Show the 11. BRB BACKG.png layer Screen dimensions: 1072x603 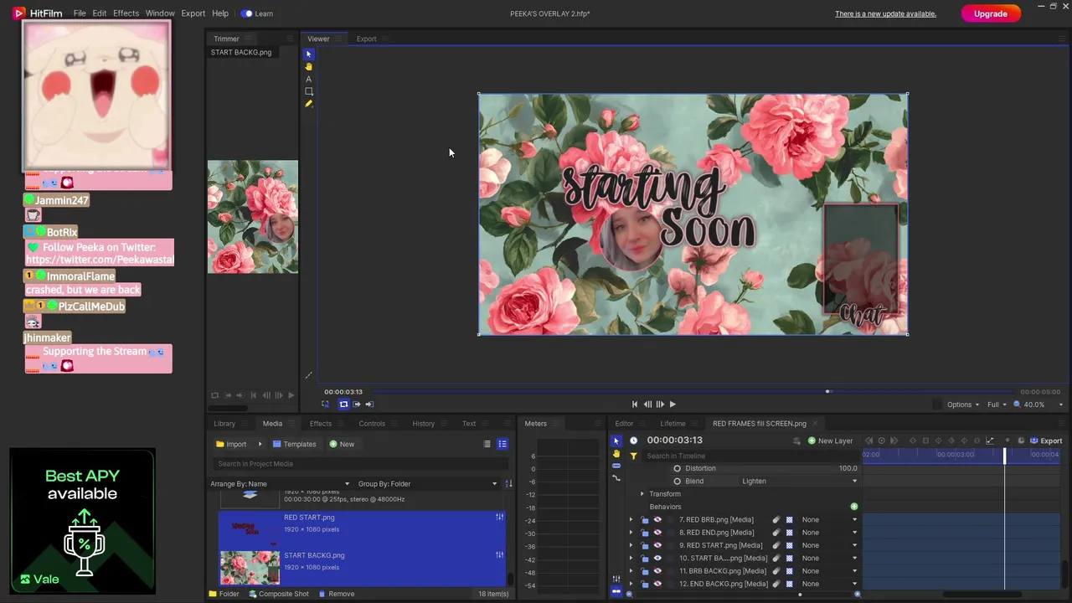click(657, 571)
